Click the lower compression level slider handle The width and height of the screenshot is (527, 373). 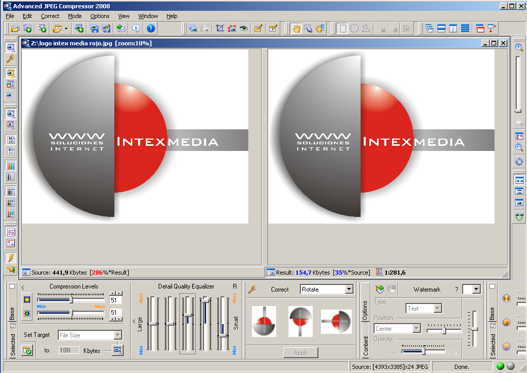click(72, 313)
